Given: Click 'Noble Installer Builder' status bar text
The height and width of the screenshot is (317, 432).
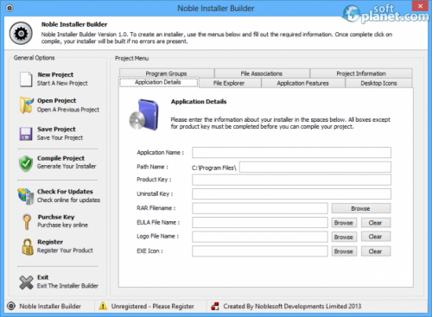Looking at the screenshot, I should [x=50, y=306].
